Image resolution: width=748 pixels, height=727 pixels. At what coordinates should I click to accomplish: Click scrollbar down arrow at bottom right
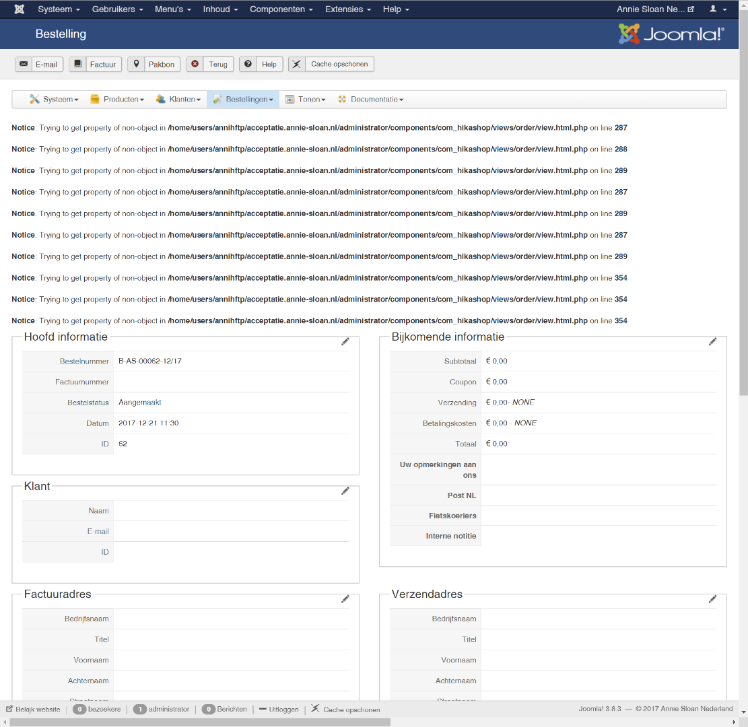pos(744,712)
